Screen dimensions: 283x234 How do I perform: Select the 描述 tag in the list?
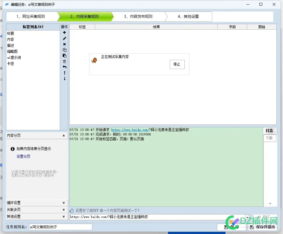(33, 45)
